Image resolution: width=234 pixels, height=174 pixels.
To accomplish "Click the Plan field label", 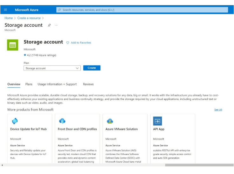I will 26,63.
